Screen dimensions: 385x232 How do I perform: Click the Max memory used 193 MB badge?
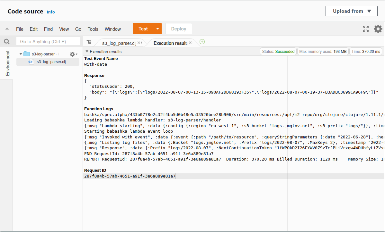[323, 51]
